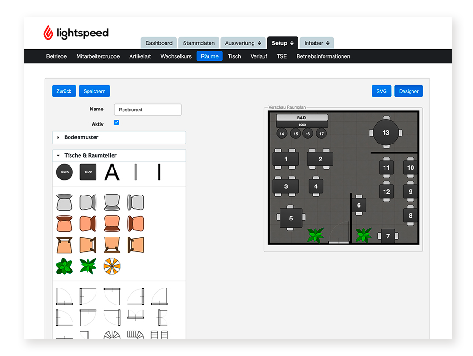Open the Auswertung dropdown tab
The image size is (473, 356).
pos(243,43)
